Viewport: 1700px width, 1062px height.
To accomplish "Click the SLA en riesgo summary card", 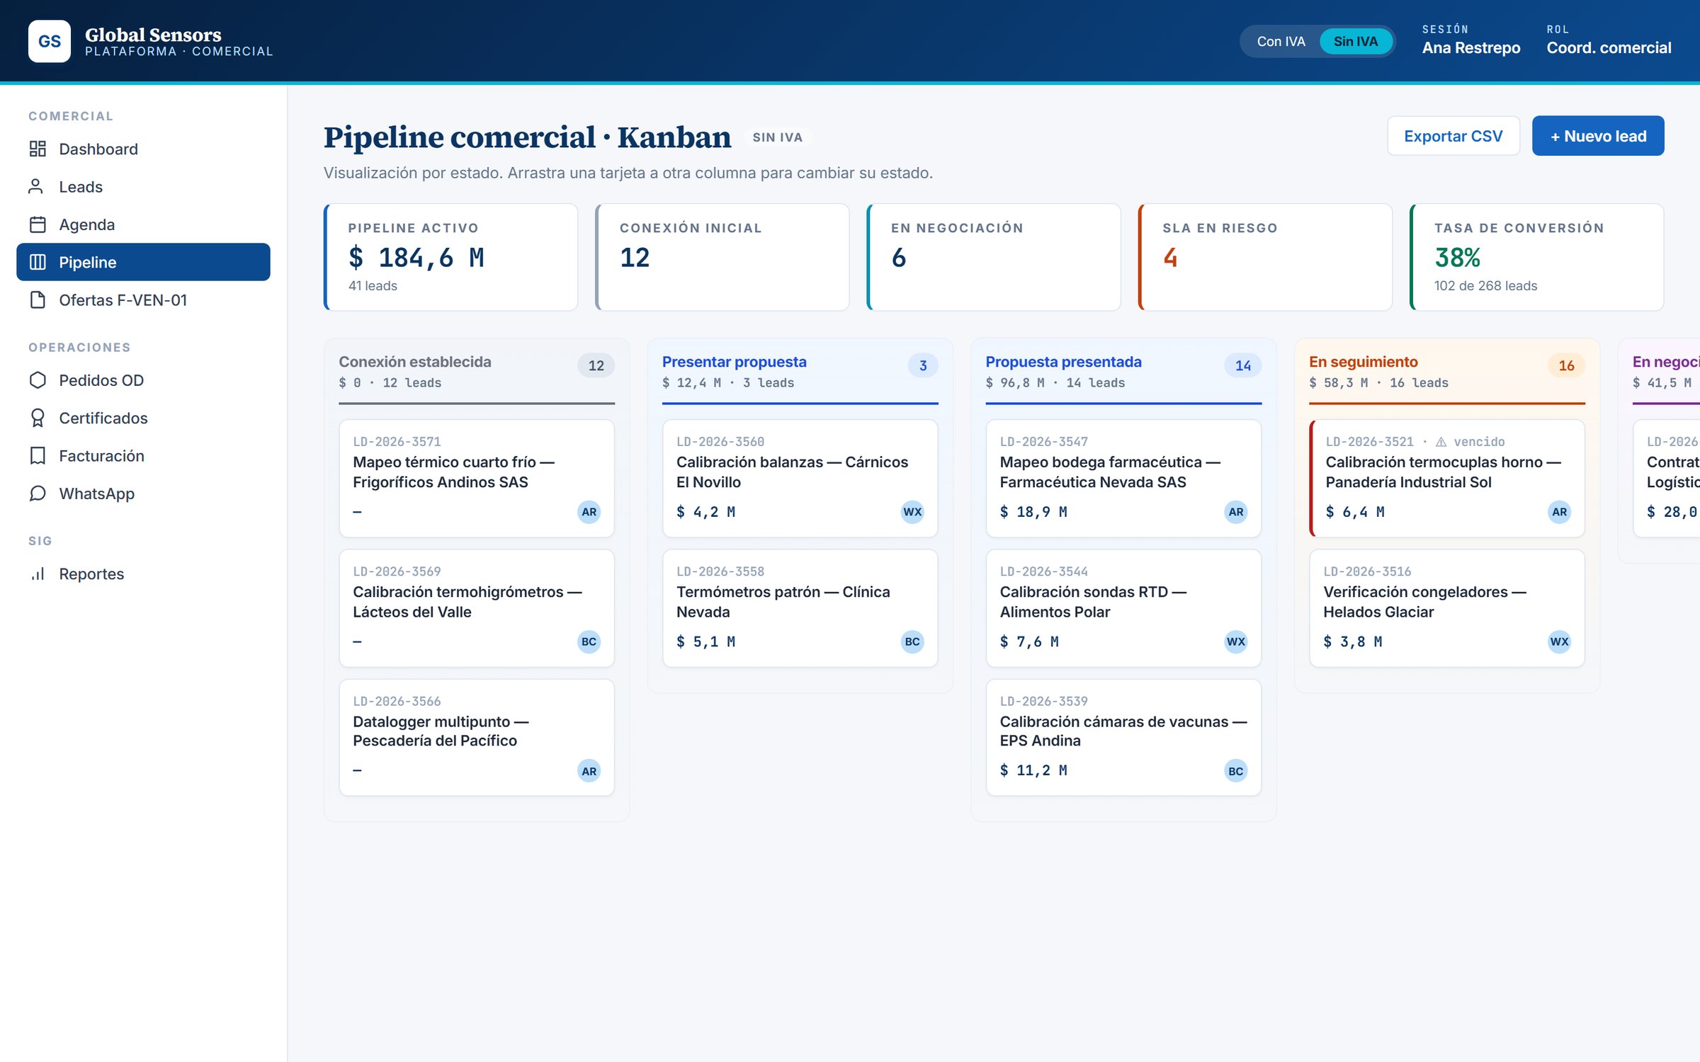I will [x=1265, y=257].
